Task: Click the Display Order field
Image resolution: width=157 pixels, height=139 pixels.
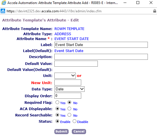Action: (68, 96)
